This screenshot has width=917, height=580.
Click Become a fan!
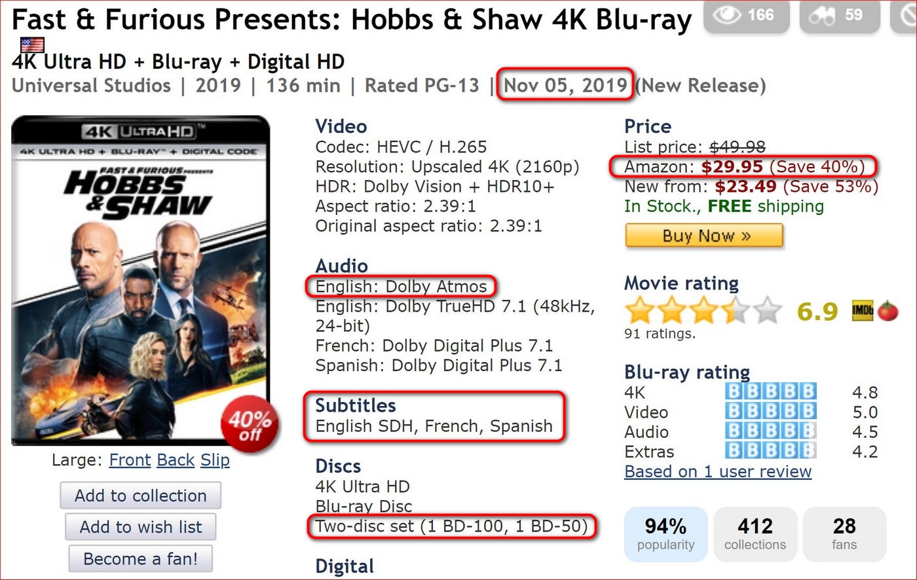click(x=140, y=558)
